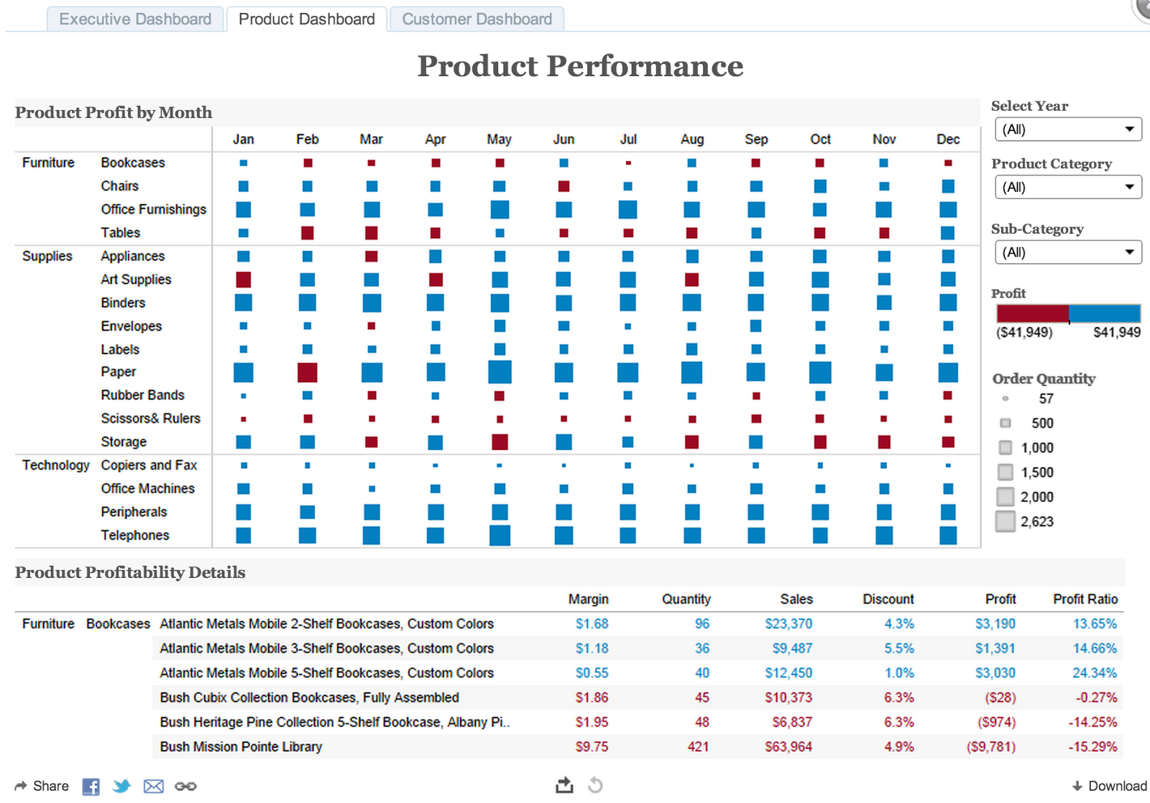Share the dashboard via email
1150x803 pixels.
(x=154, y=786)
